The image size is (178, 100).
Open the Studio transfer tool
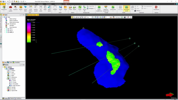[x=99, y=9]
